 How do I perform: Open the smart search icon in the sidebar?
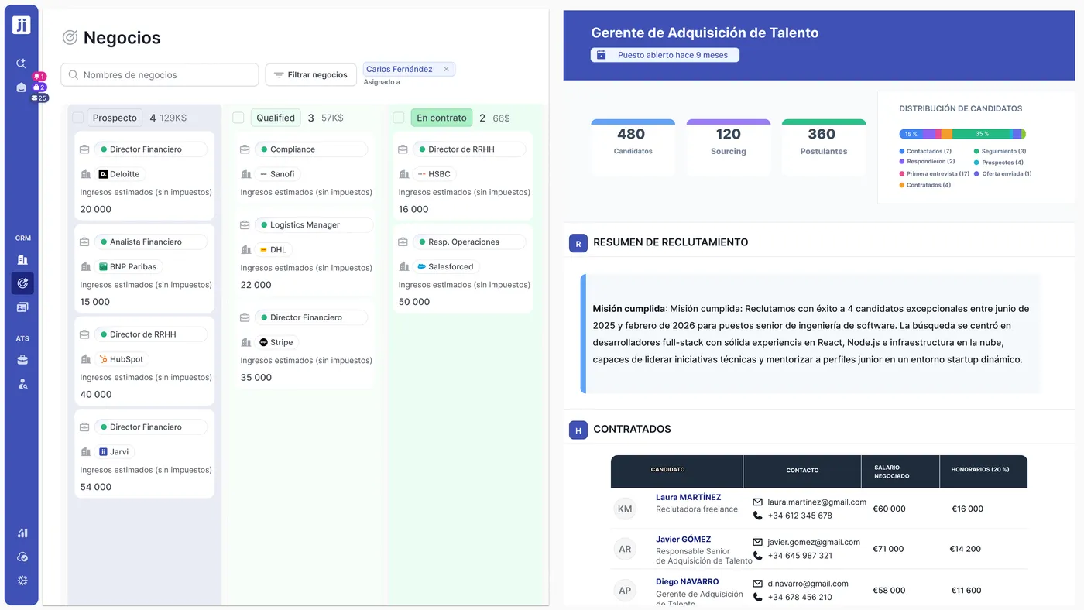tap(22, 63)
